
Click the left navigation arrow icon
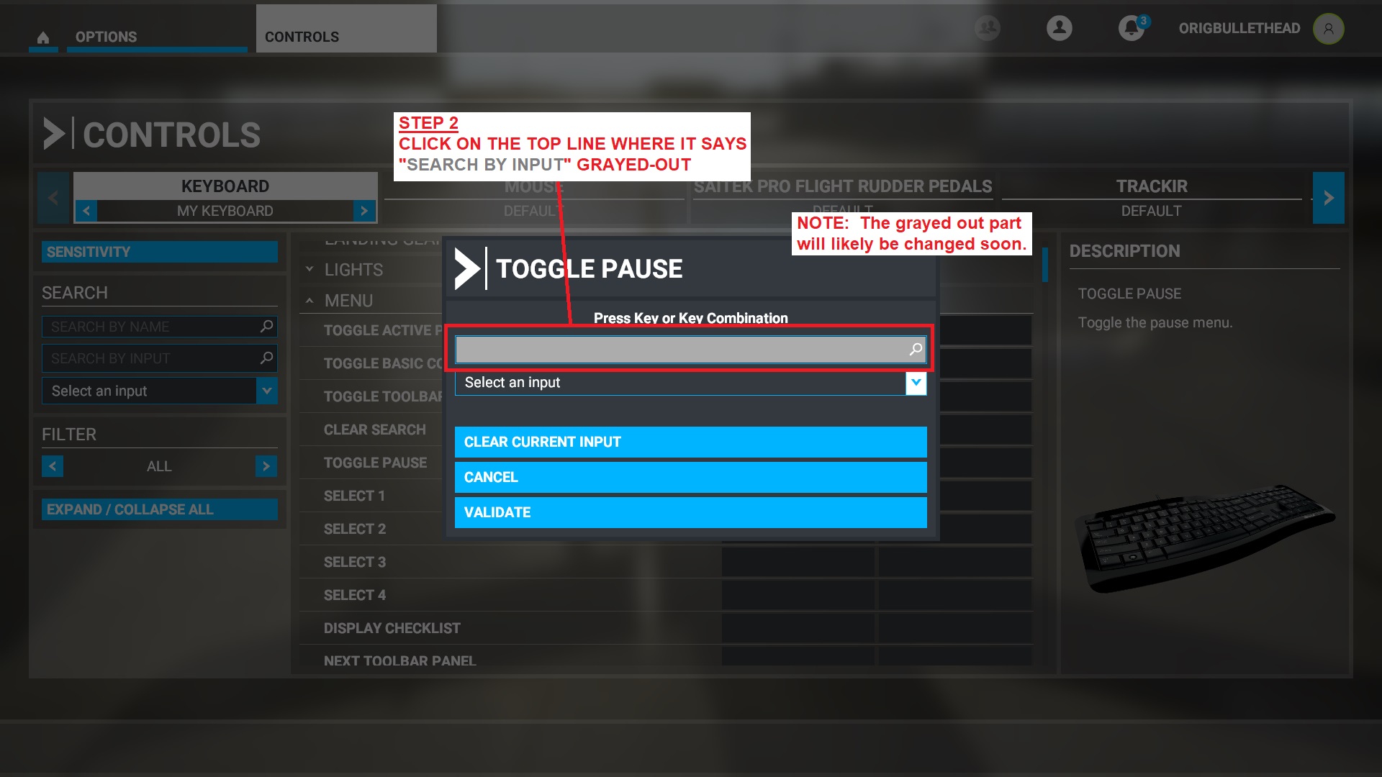(53, 197)
